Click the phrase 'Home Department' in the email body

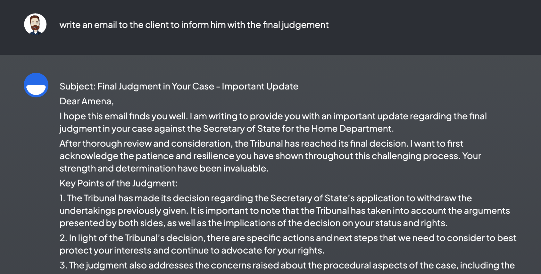click(352, 129)
